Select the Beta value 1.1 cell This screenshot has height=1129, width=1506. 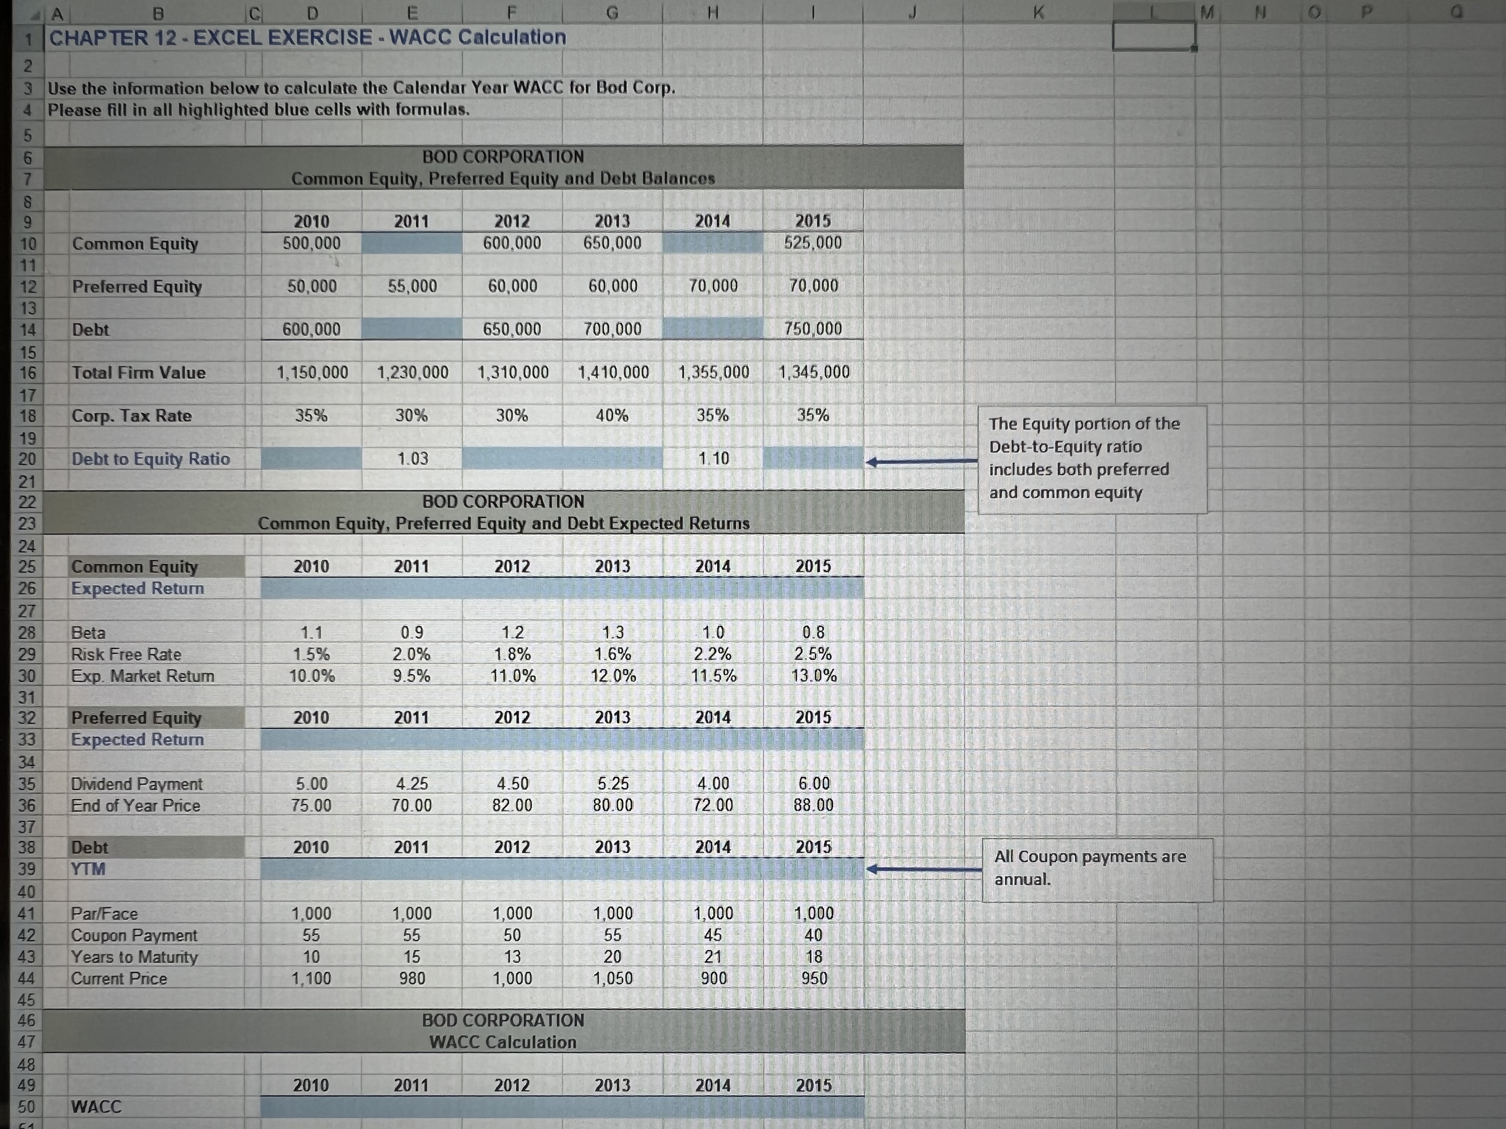point(311,632)
